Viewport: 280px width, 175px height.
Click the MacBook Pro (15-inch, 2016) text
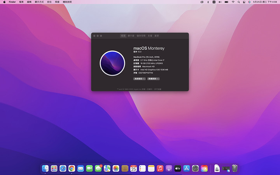point(147,57)
